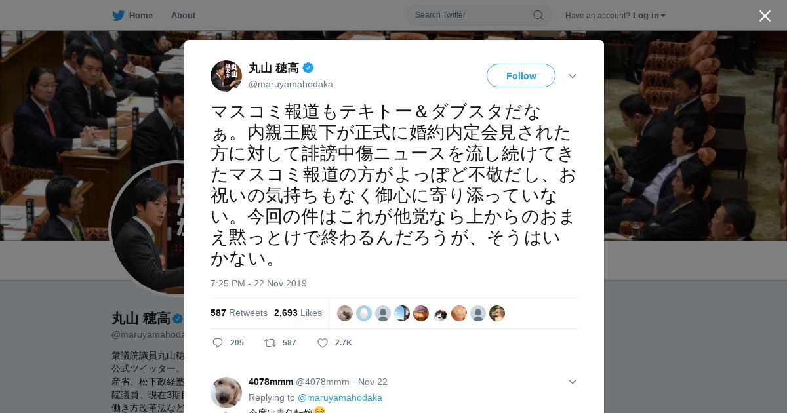787x413 pixels.
Task: Like the tweet with heart icon
Action: [x=323, y=343]
